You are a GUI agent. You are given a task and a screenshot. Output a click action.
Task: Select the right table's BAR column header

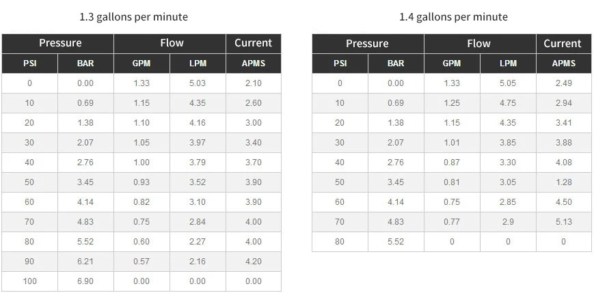[396, 64]
